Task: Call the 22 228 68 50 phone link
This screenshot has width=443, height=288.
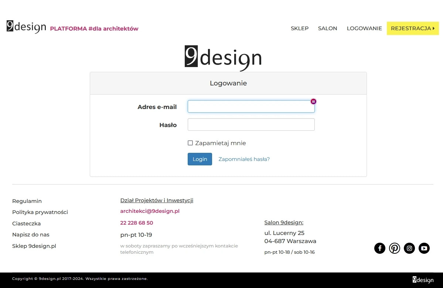Action: pyautogui.click(x=136, y=222)
